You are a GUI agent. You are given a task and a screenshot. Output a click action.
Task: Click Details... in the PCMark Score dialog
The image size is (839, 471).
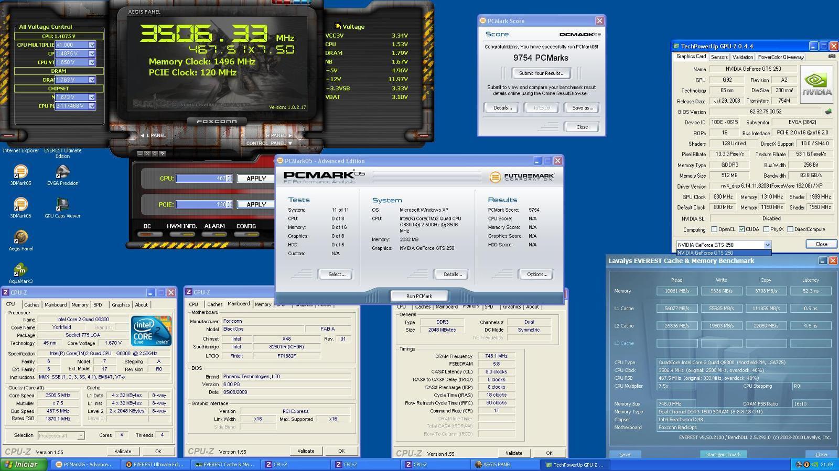pos(502,107)
